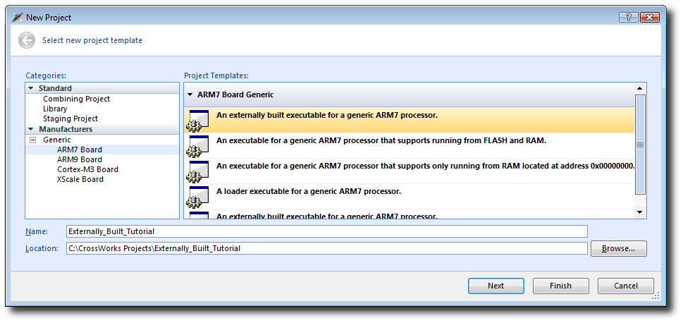Click the Finish button
Screen dimensions: 683x323
tap(560, 286)
